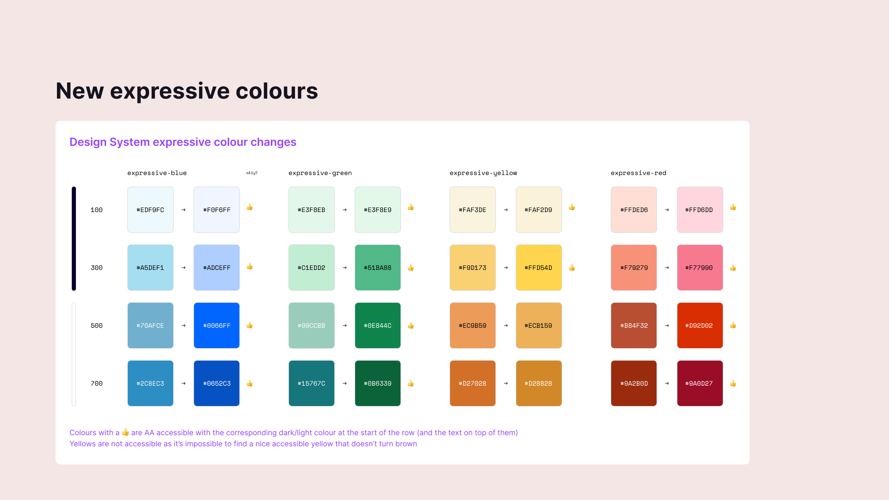The height and width of the screenshot is (500, 889).
Task: Pick the #F9D173 yellow swatch
Action: (473, 268)
